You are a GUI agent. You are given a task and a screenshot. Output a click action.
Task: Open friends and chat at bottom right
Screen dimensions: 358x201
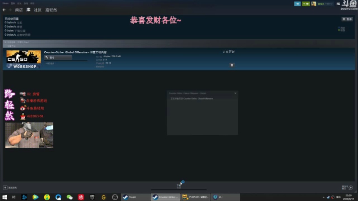347,188
